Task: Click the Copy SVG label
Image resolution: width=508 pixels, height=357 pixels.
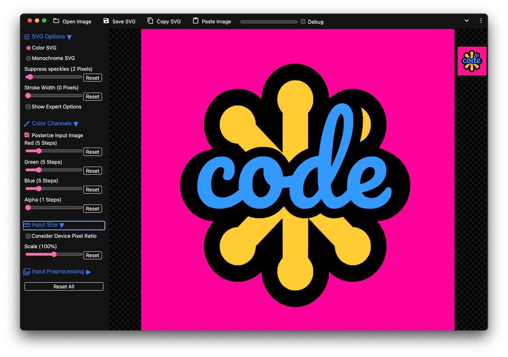Action: pyautogui.click(x=168, y=22)
